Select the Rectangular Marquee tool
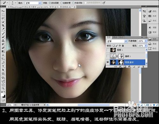 (3, 15)
